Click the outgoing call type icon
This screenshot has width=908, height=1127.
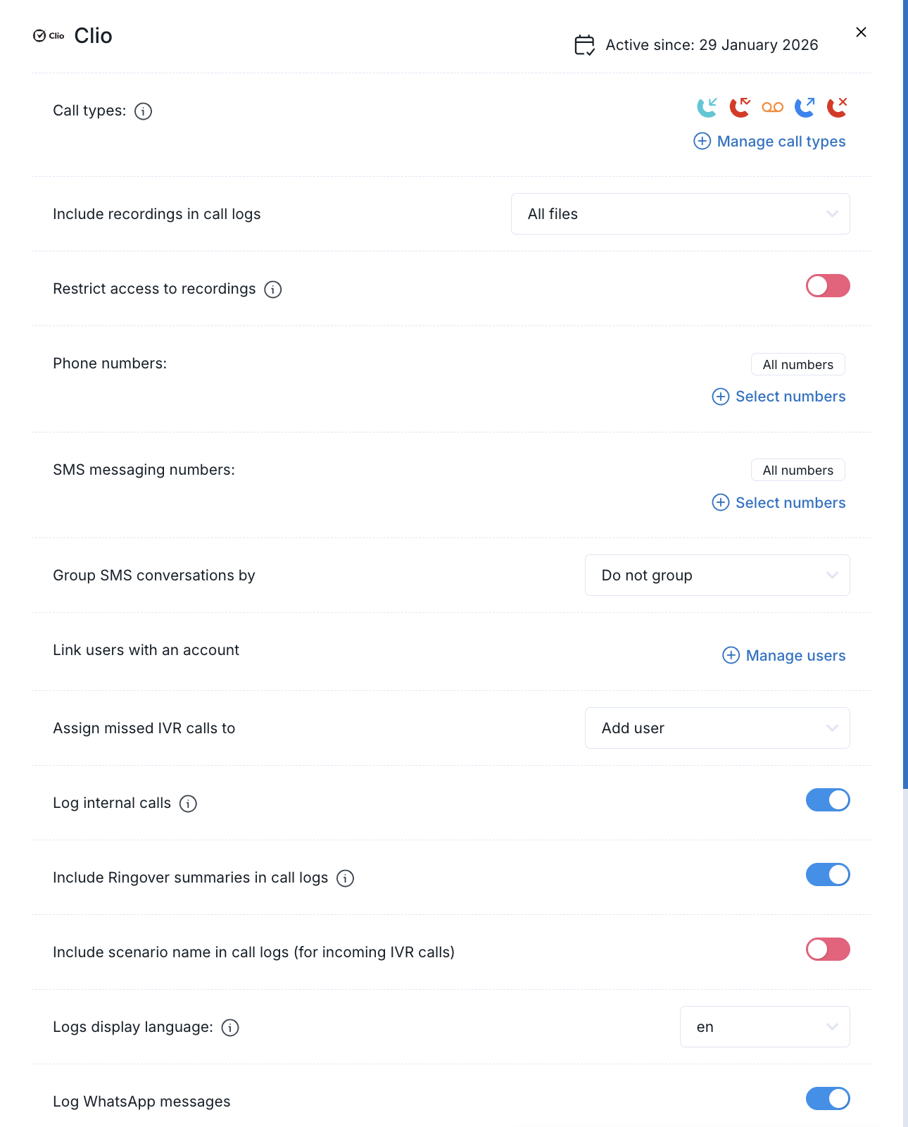[805, 107]
